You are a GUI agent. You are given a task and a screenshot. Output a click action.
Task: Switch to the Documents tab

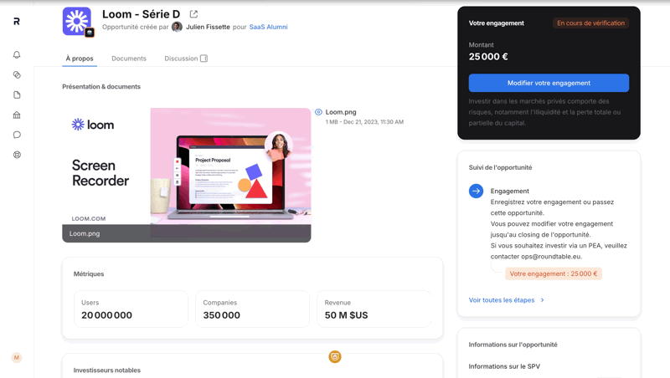[129, 59]
